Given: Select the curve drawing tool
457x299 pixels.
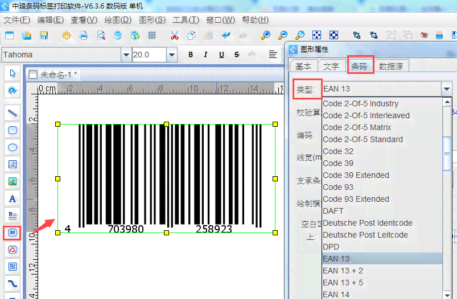Looking at the screenshot, I should point(13,284).
